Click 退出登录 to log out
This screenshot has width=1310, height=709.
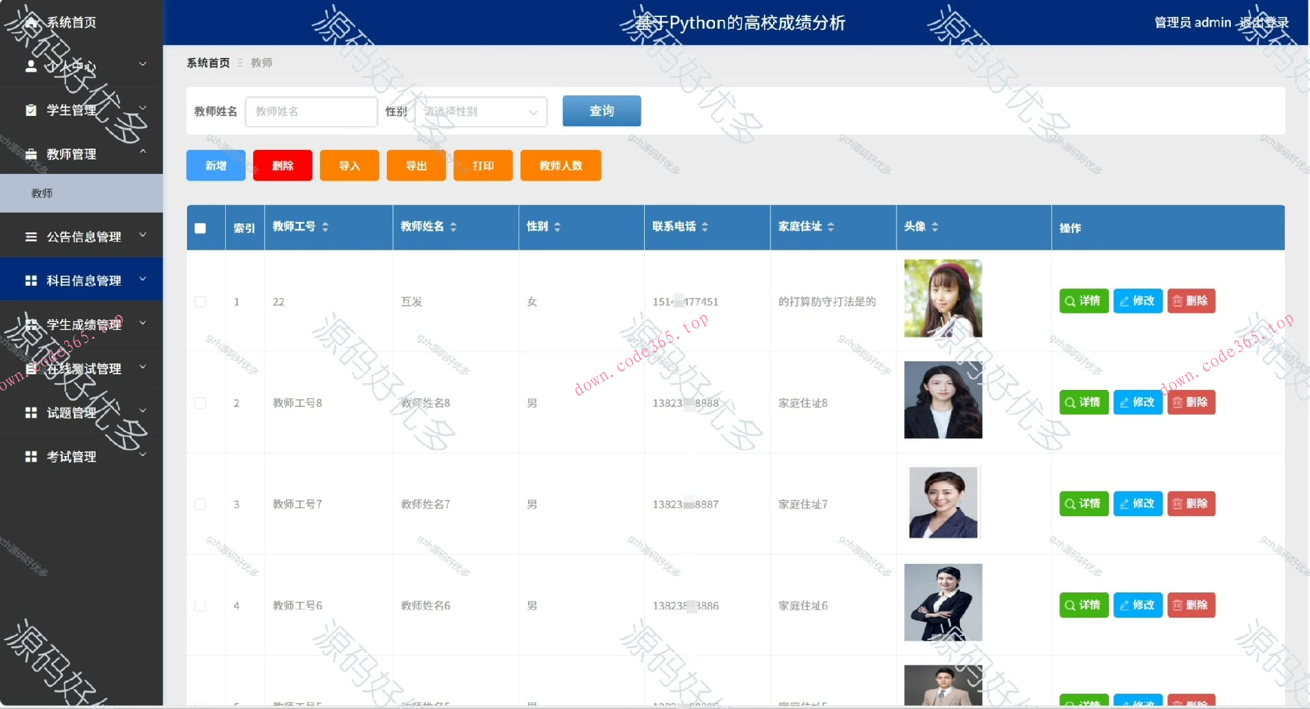pos(1264,22)
